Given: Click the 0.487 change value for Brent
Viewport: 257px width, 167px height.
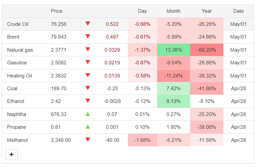Looking at the screenshot, I should 112,37.
